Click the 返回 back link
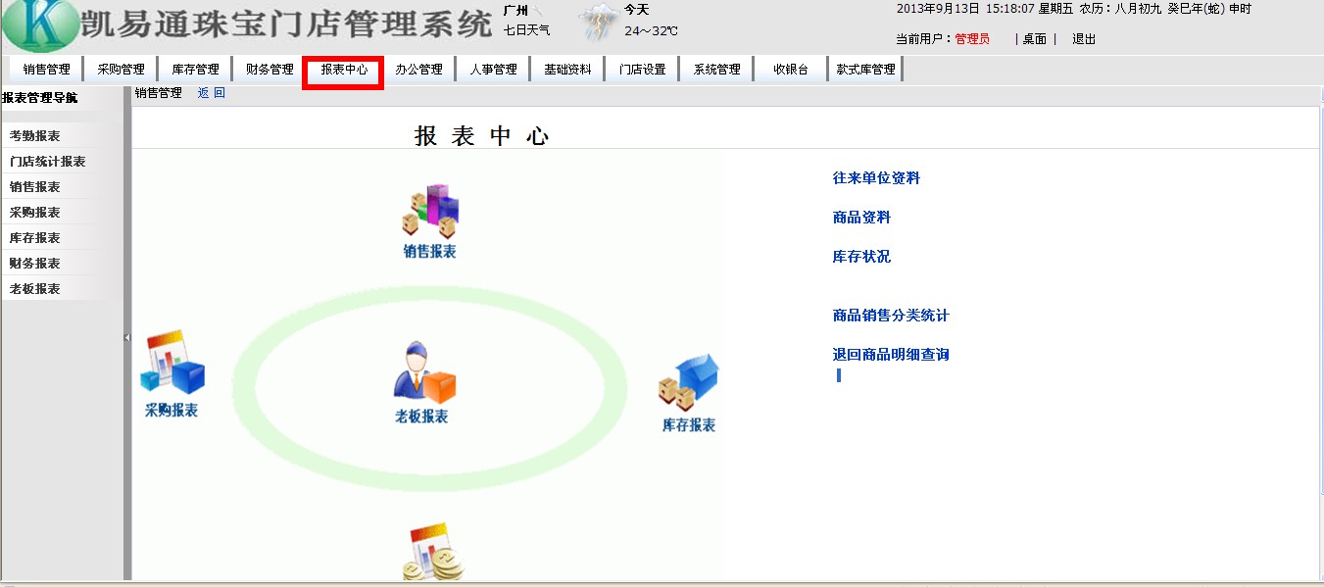Viewport: 1324px width, 587px height. (211, 93)
